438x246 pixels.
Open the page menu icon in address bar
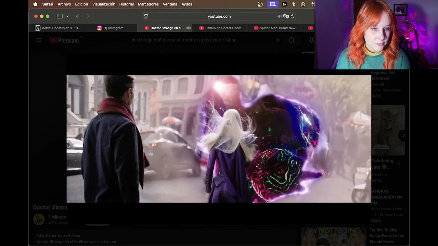[x=146, y=16]
